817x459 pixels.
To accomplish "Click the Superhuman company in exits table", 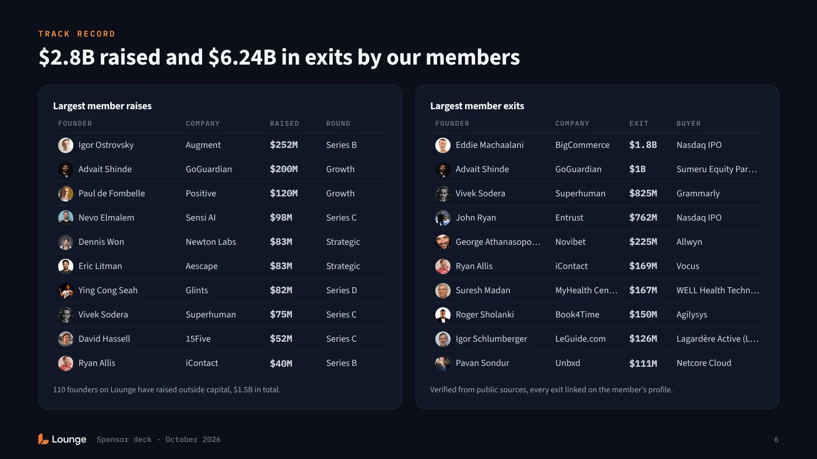I will click(x=580, y=193).
